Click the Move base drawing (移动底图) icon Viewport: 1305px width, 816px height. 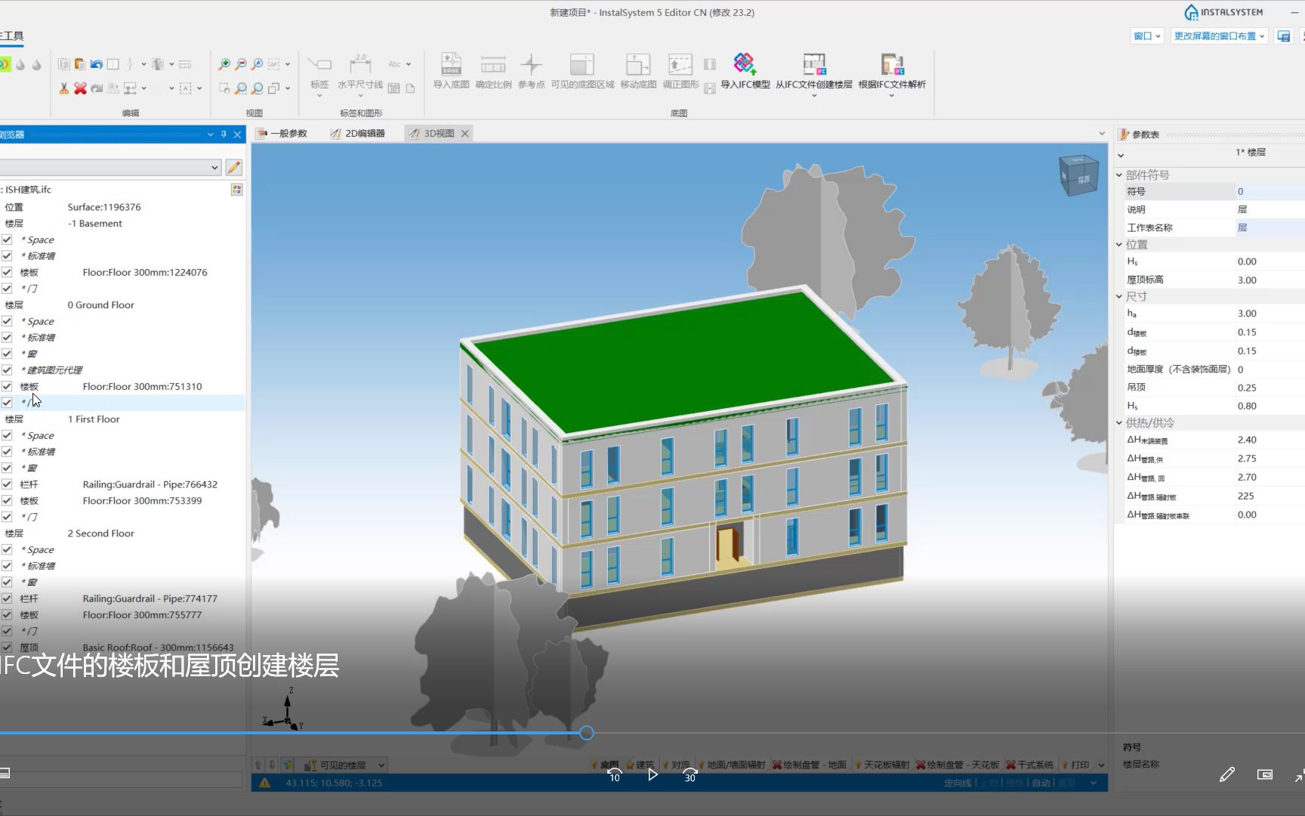click(638, 64)
